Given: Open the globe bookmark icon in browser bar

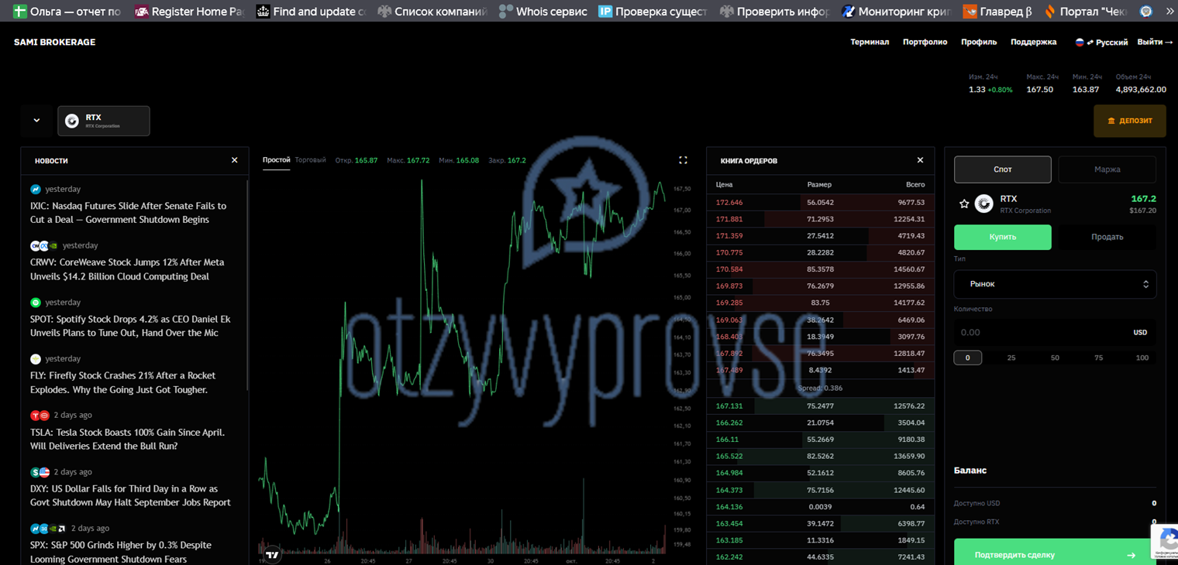Looking at the screenshot, I should (1146, 12).
